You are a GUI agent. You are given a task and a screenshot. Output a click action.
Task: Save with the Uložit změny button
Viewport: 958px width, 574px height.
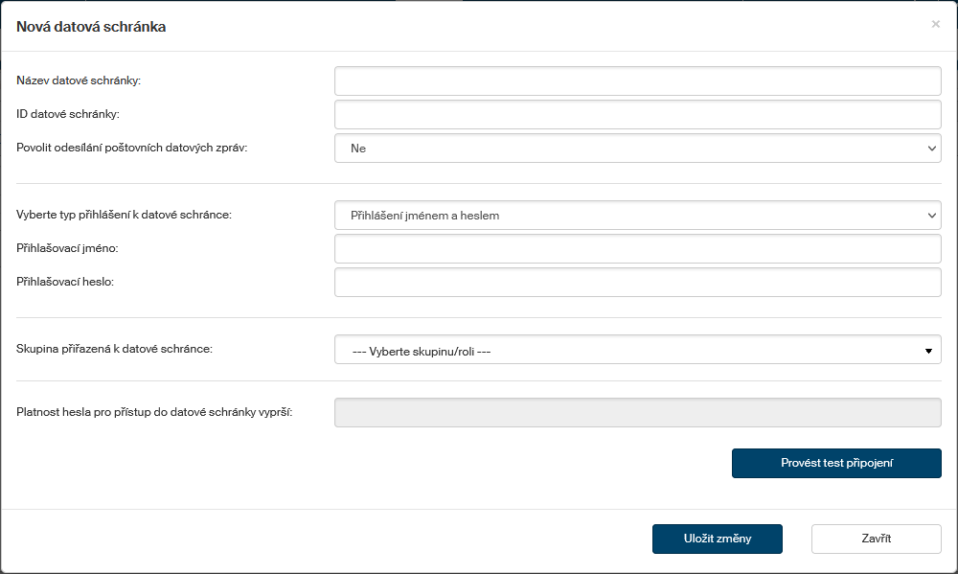click(717, 539)
